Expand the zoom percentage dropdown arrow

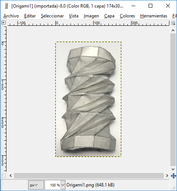tap(63, 185)
